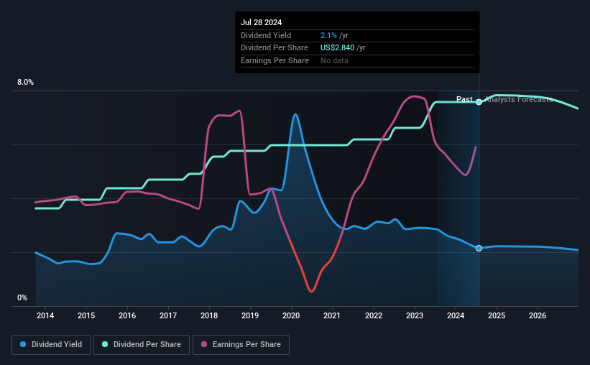This screenshot has height=365, width=590.
Task: Click the blue Dividend Yield legend dot
Action: point(23,344)
